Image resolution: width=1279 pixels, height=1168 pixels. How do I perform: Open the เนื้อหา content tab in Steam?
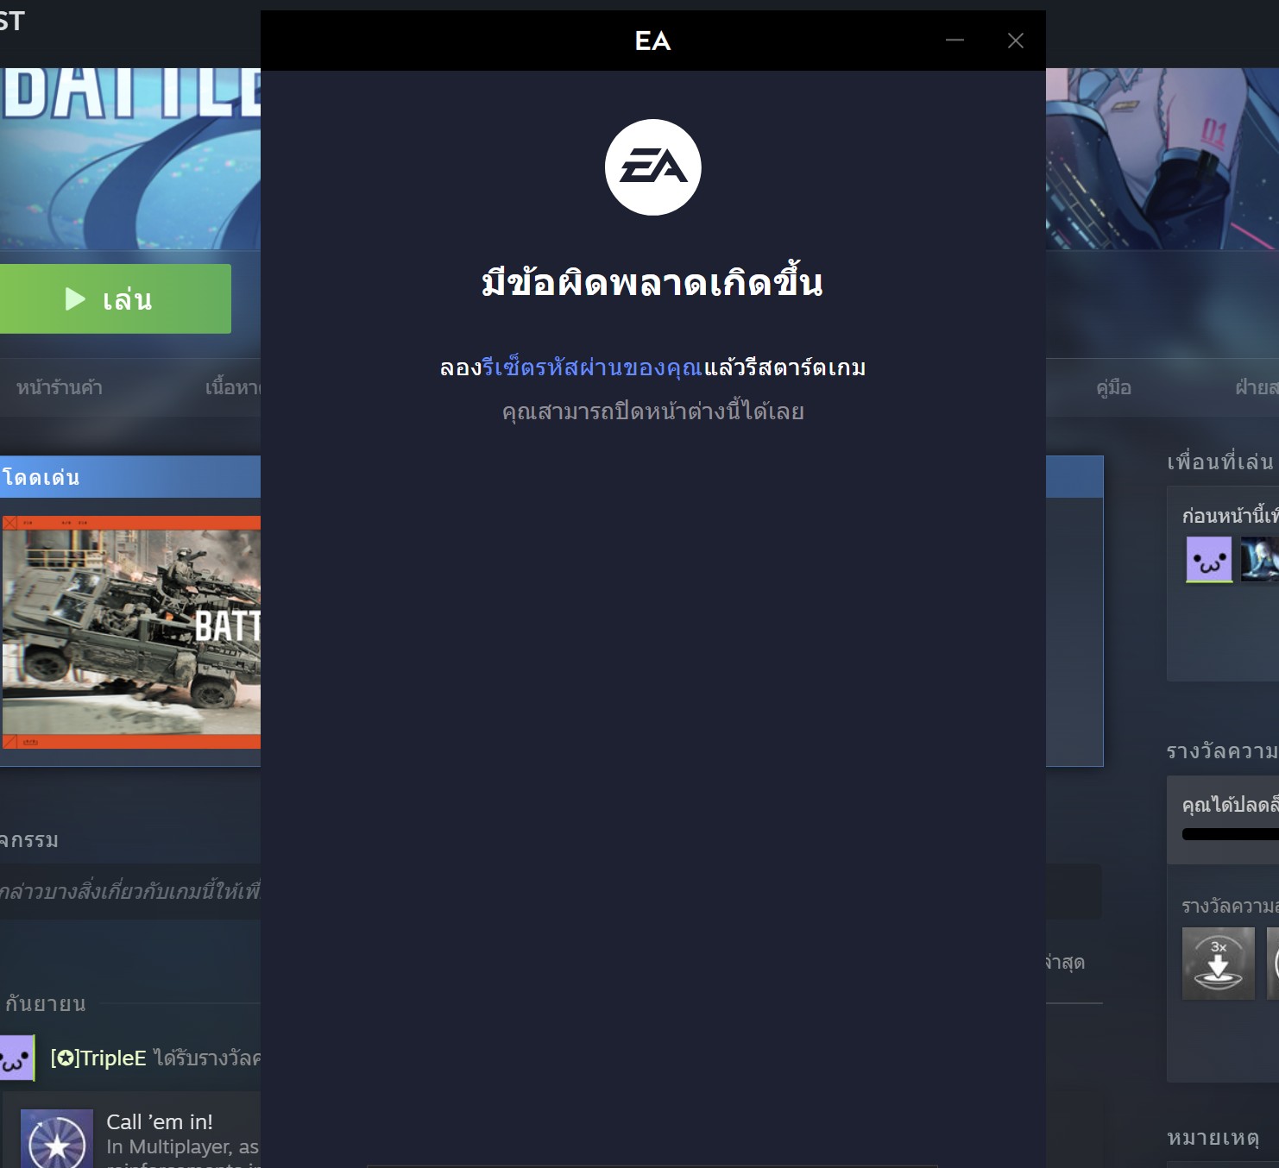(233, 388)
